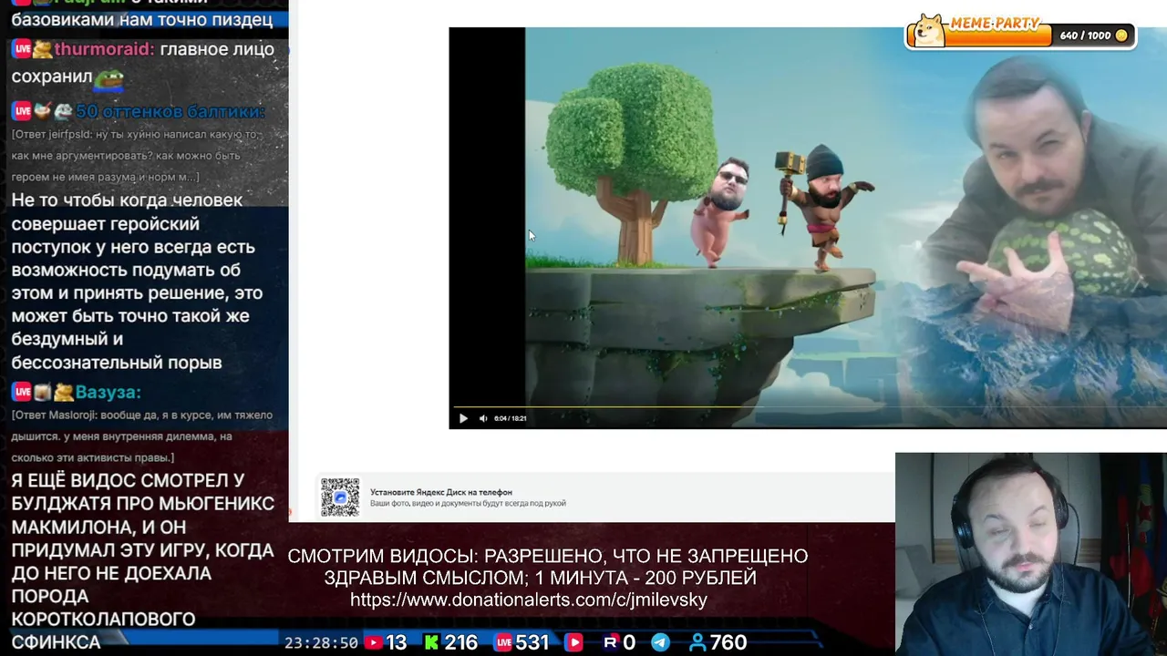Click the video progress bar
This screenshot has width=1167, height=656.
pyautogui.click(x=808, y=407)
